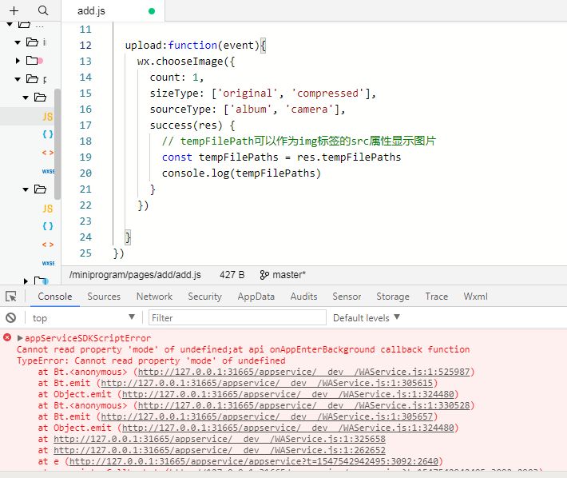Click console.log(tempFilePaths) code line

tap(241, 173)
